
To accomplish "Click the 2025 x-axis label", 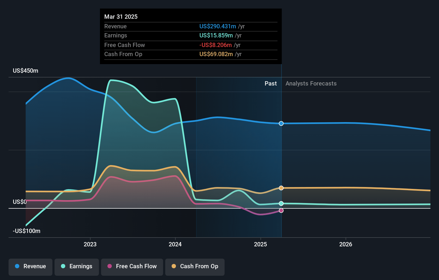I will (x=260, y=244).
